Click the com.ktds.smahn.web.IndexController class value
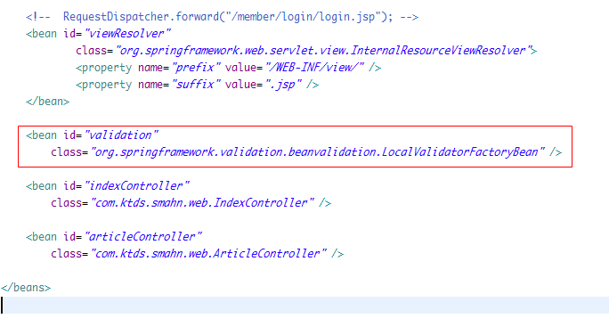 [x=202, y=203]
